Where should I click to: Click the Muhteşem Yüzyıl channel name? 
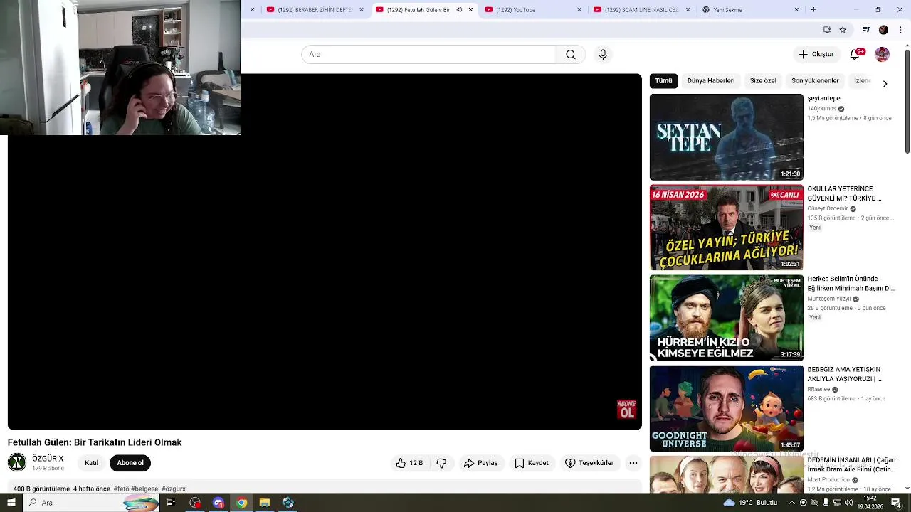829,299
